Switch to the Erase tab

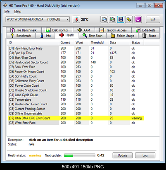pyautogui.click(x=149, y=36)
